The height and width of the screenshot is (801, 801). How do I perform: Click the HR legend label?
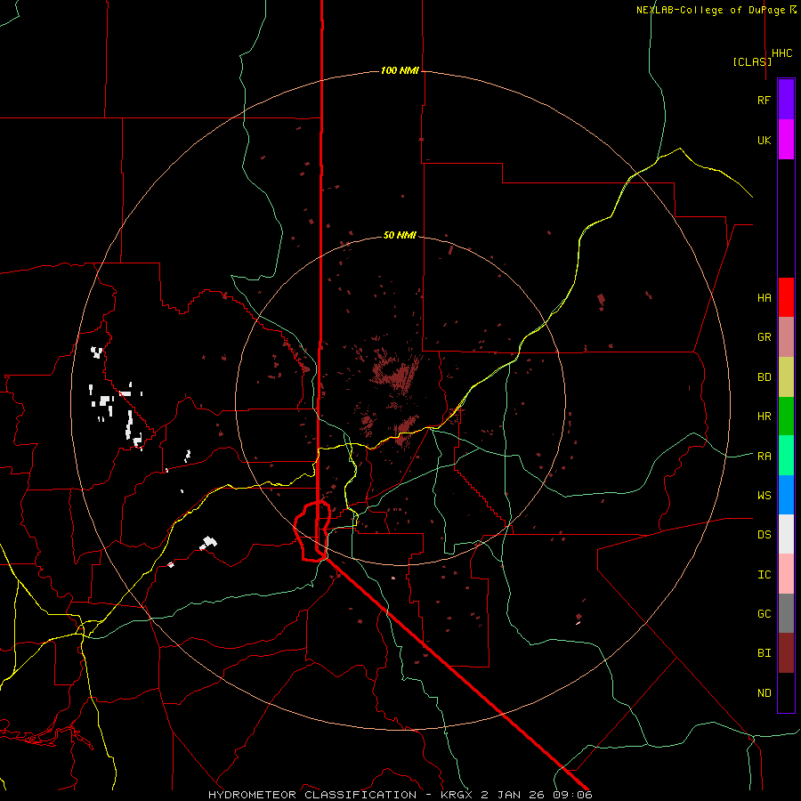(x=765, y=417)
